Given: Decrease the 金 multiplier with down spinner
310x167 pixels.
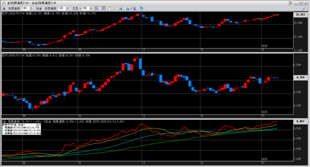Looking at the screenshot, I should (x=31, y=9).
